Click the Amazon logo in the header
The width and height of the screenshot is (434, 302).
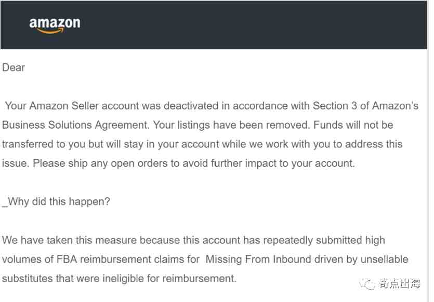pyautogui.click(x=55, y=25)
